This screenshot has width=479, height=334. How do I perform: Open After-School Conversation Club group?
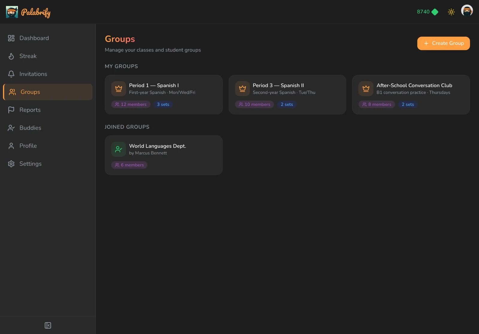click(411, 95)
